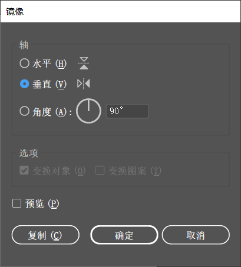
Task: Toggle the 变换对象 (O) checkbox
Action: 24,171
